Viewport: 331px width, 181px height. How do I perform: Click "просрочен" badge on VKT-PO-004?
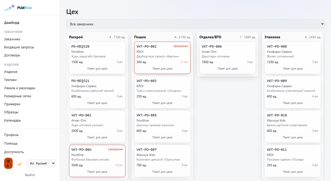116,149
